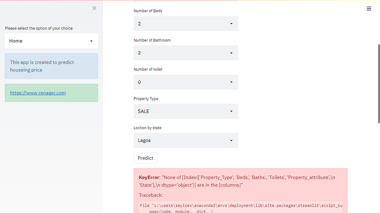Open the Lagos state select box
This screenshot has width=380, height=213.
pyautogui.click(x=182, y=141)
